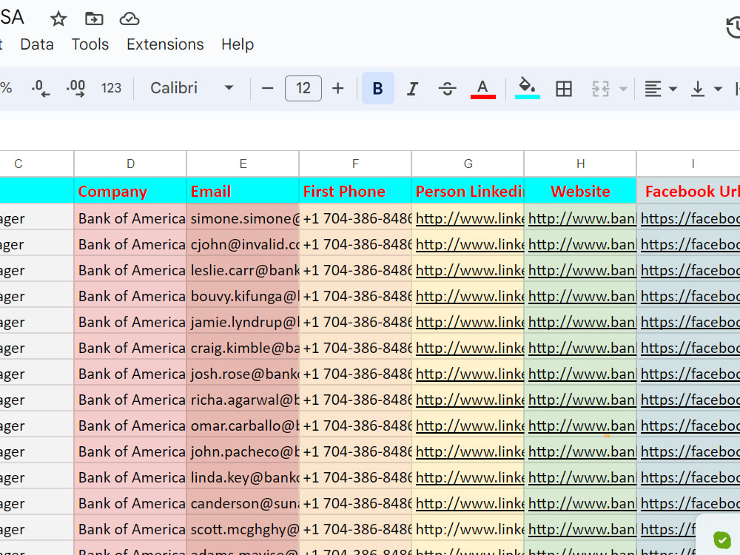Screen dimensions: 740x555
Task: Expand vertical align dropdown arrow
Action: point(718,89)
